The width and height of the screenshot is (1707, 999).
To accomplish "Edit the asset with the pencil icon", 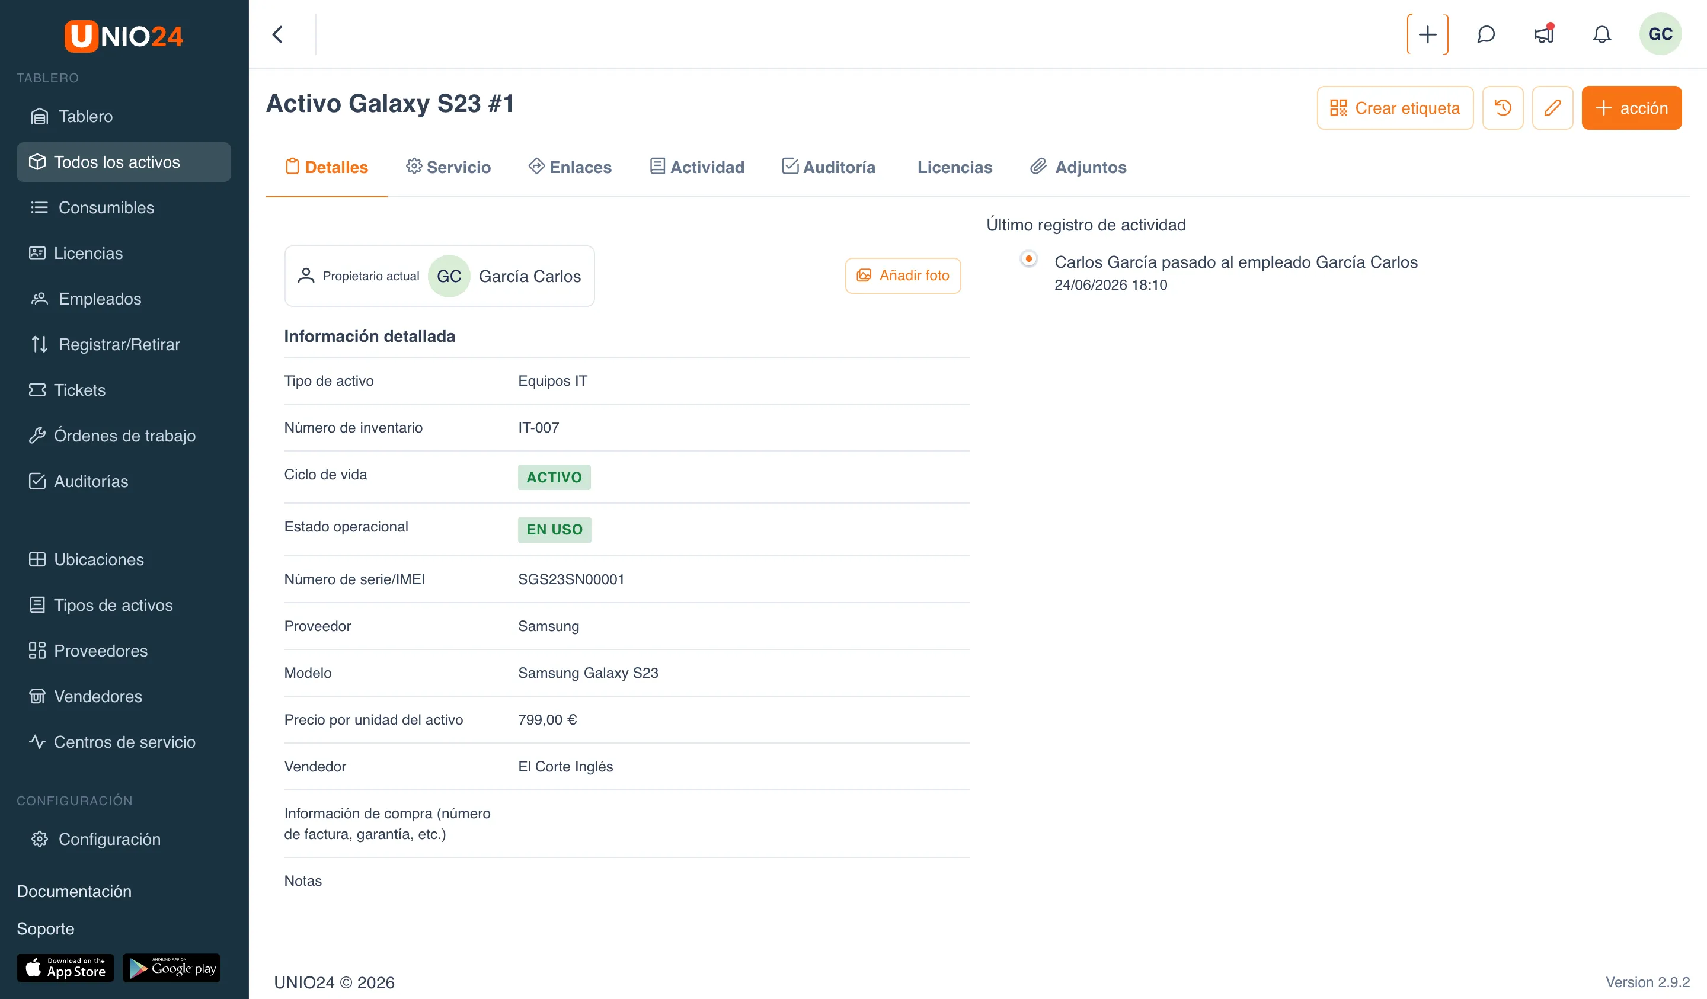I will [1552, 108].
